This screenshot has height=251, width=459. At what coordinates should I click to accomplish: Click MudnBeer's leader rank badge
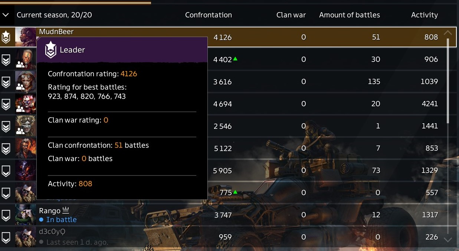(x=6, y=37)
